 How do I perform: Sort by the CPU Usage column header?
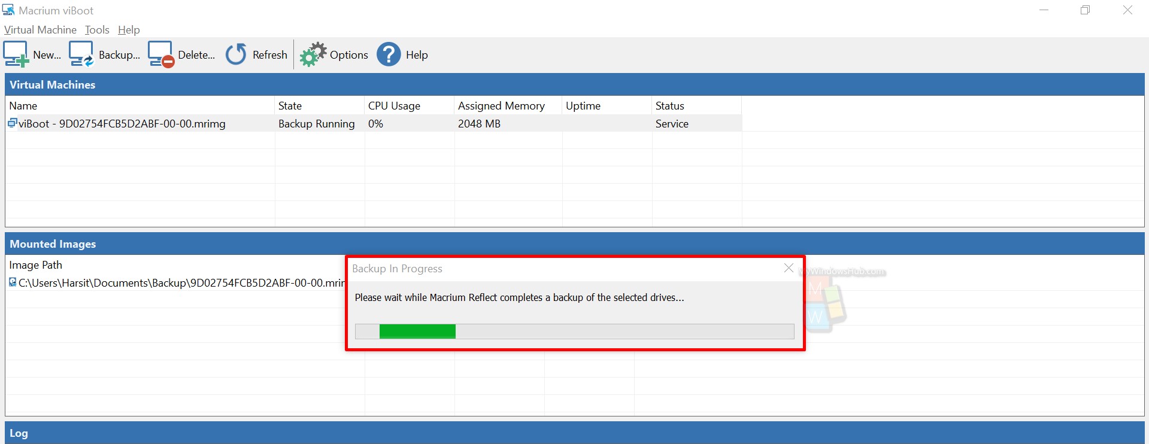tap(410, 105)
